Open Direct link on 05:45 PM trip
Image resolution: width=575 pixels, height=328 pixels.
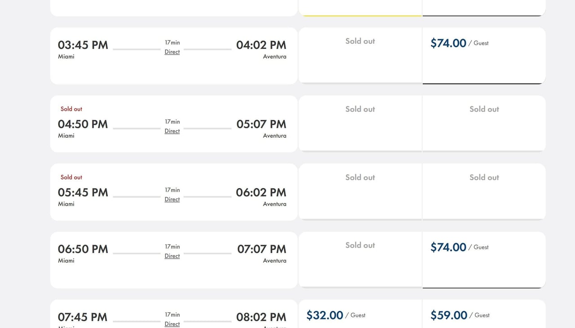(x=172, y=199)
